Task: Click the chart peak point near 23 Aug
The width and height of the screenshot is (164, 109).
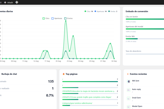Action: click(x=66, y=21)
